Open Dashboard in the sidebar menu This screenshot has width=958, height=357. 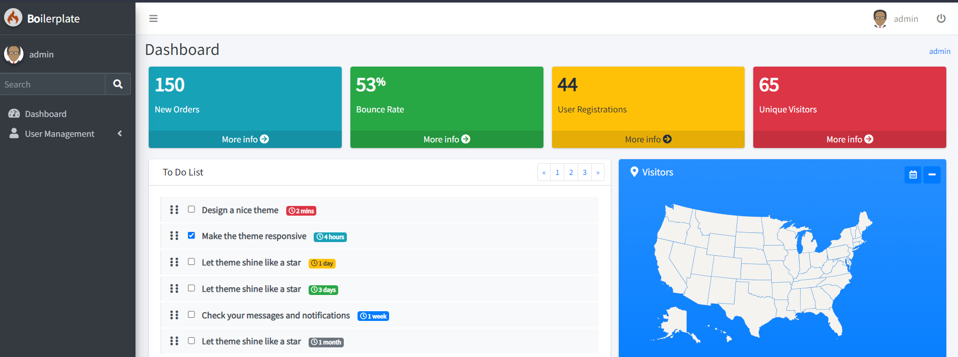(45, 114)
